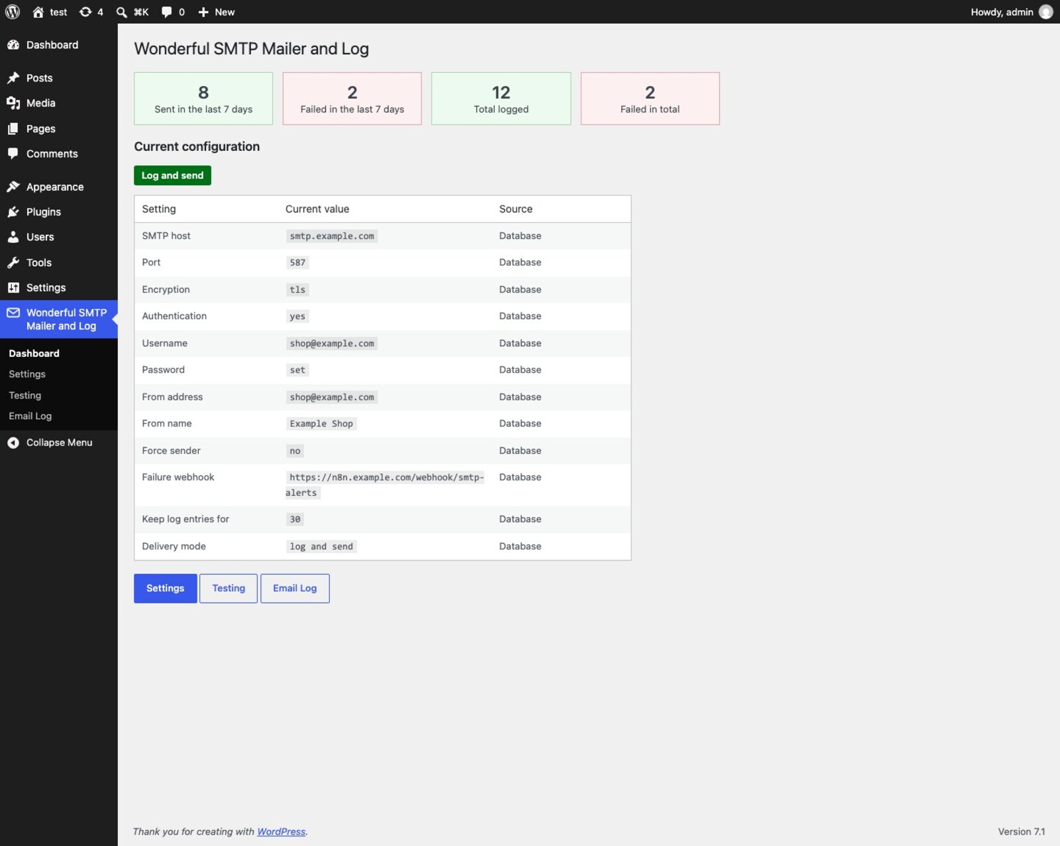Click the From address row's shop@example.com value

(x=332, y=397)
